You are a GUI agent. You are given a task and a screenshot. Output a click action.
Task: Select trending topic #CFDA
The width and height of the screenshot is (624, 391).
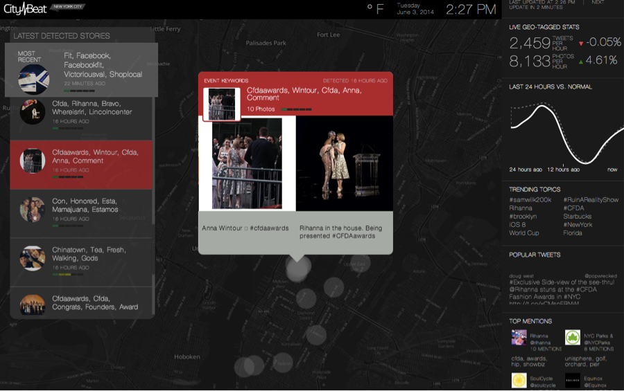pyautogui.click(x=573, y=208)
